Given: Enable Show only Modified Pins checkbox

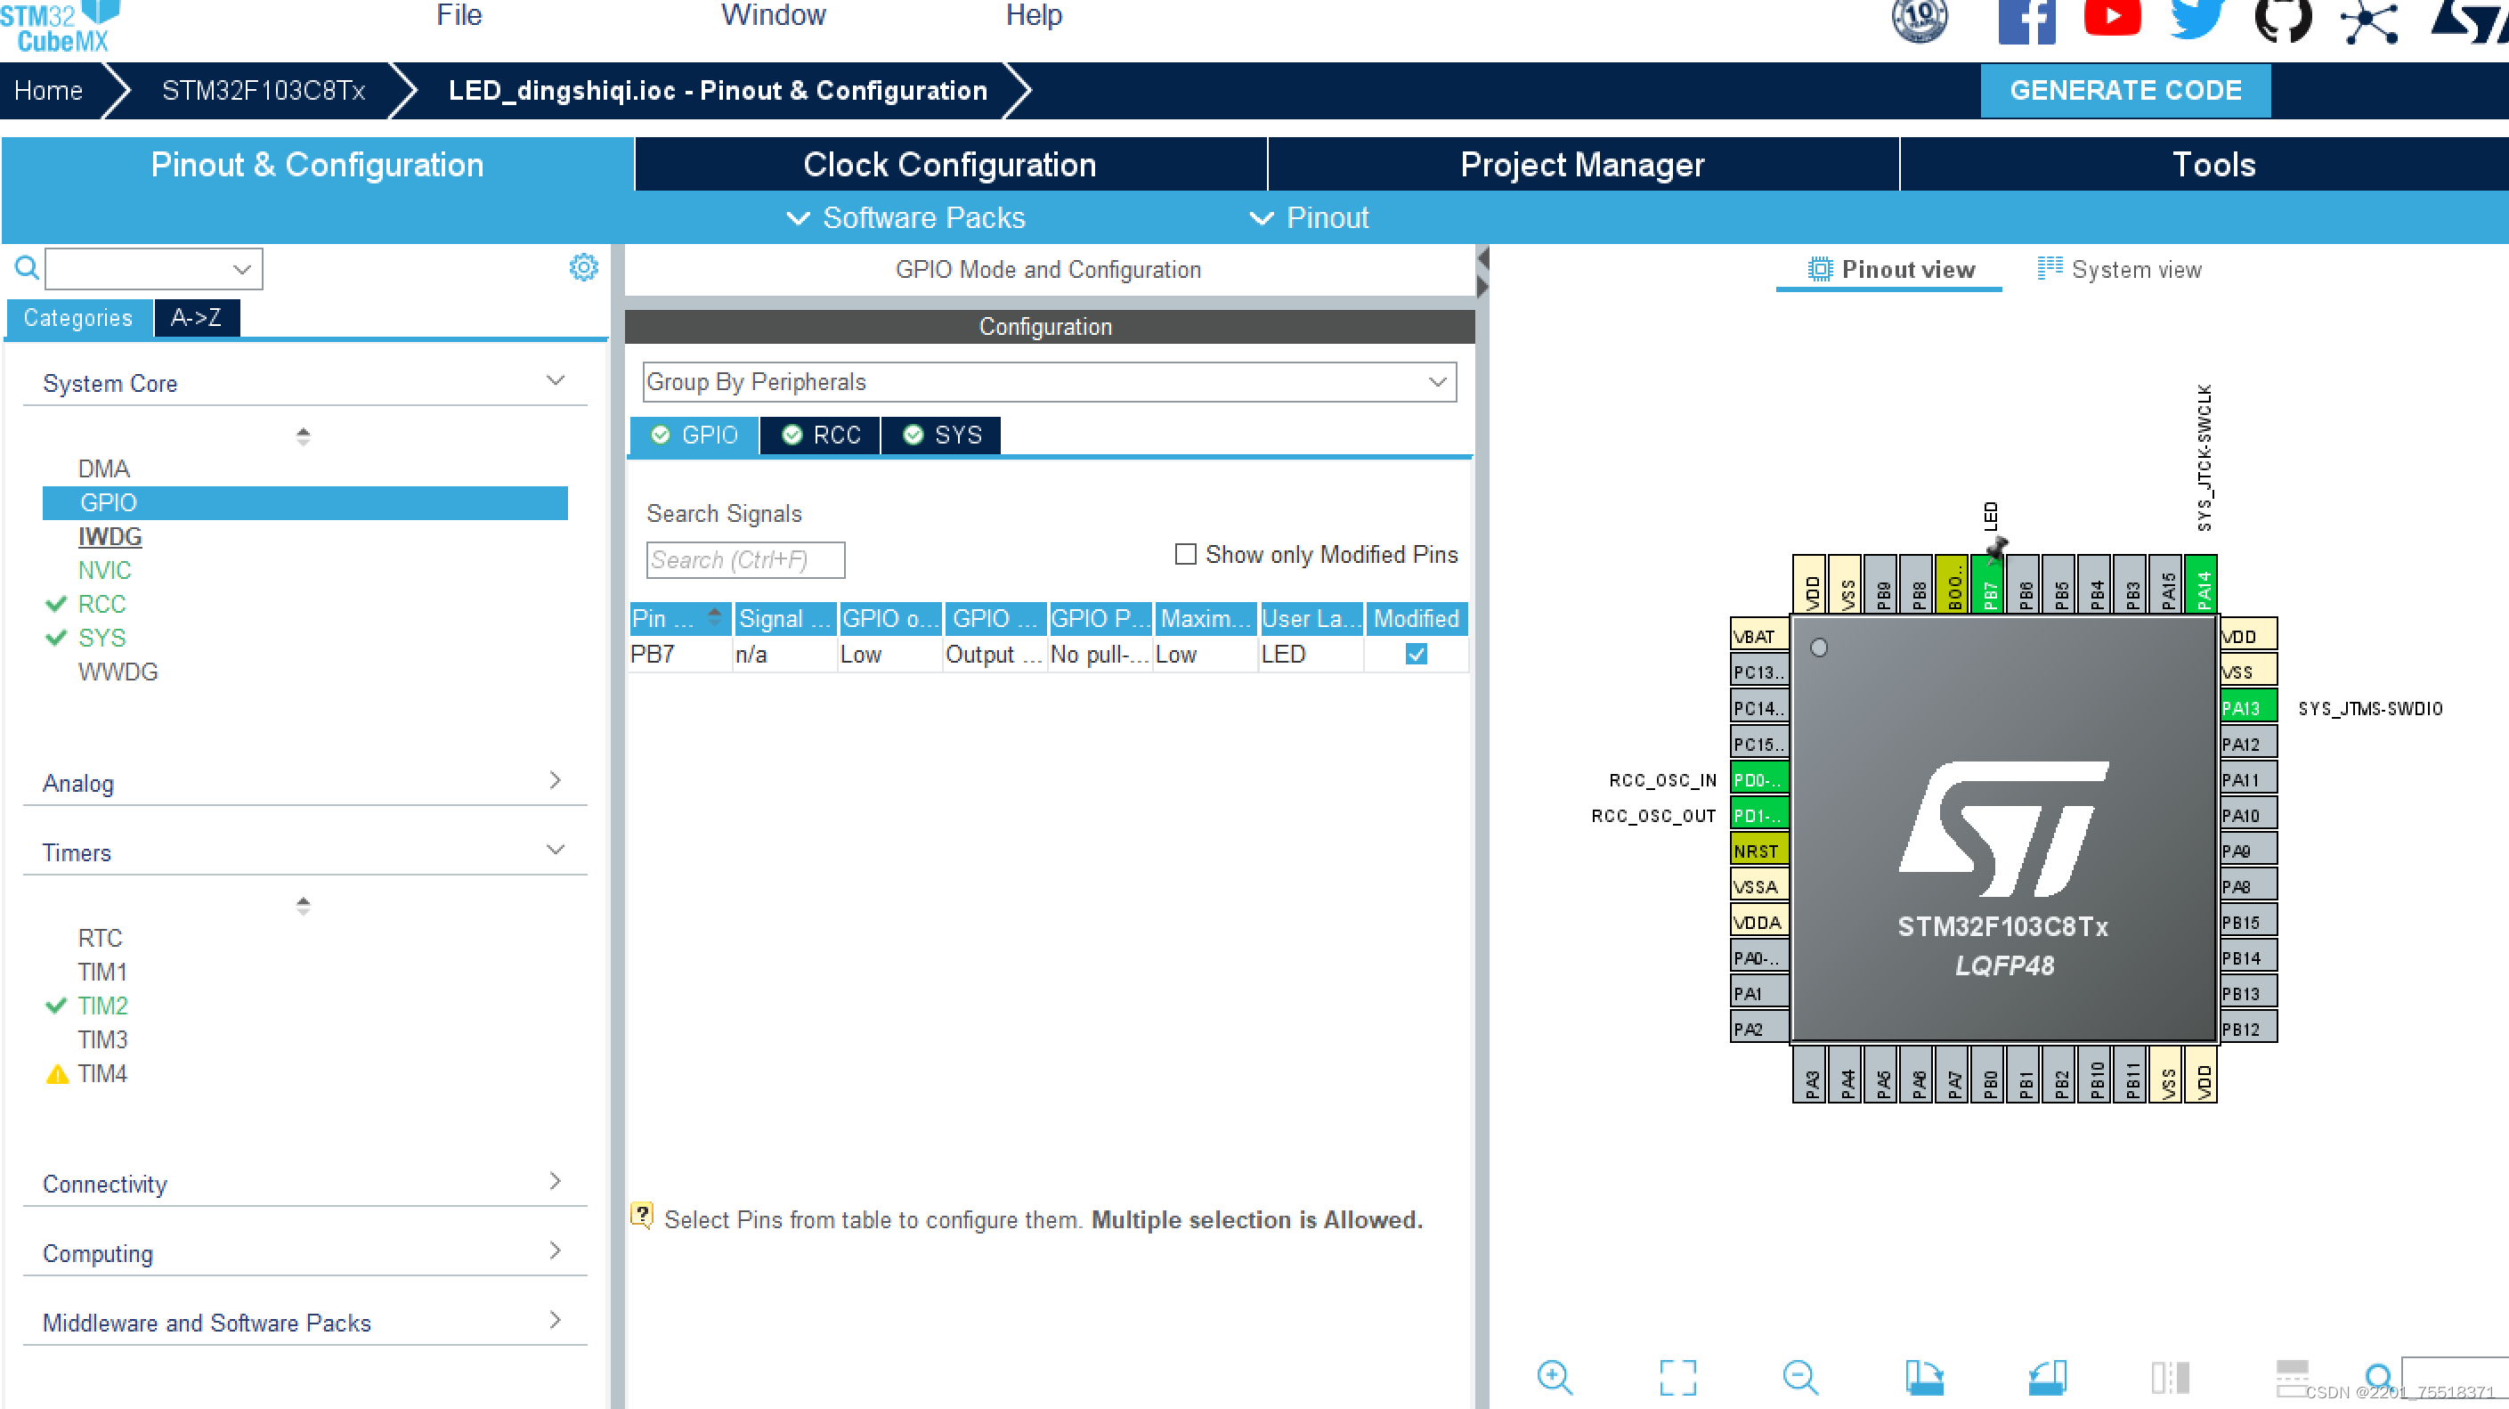Looking at the screenshot, I should 1184,555.
